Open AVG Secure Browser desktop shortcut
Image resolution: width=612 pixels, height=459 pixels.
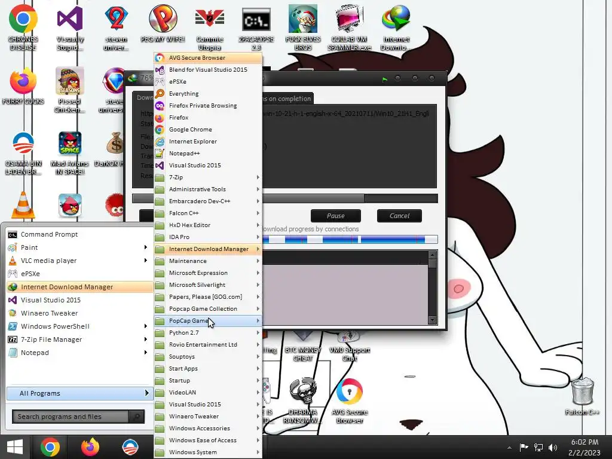[349, 401]
